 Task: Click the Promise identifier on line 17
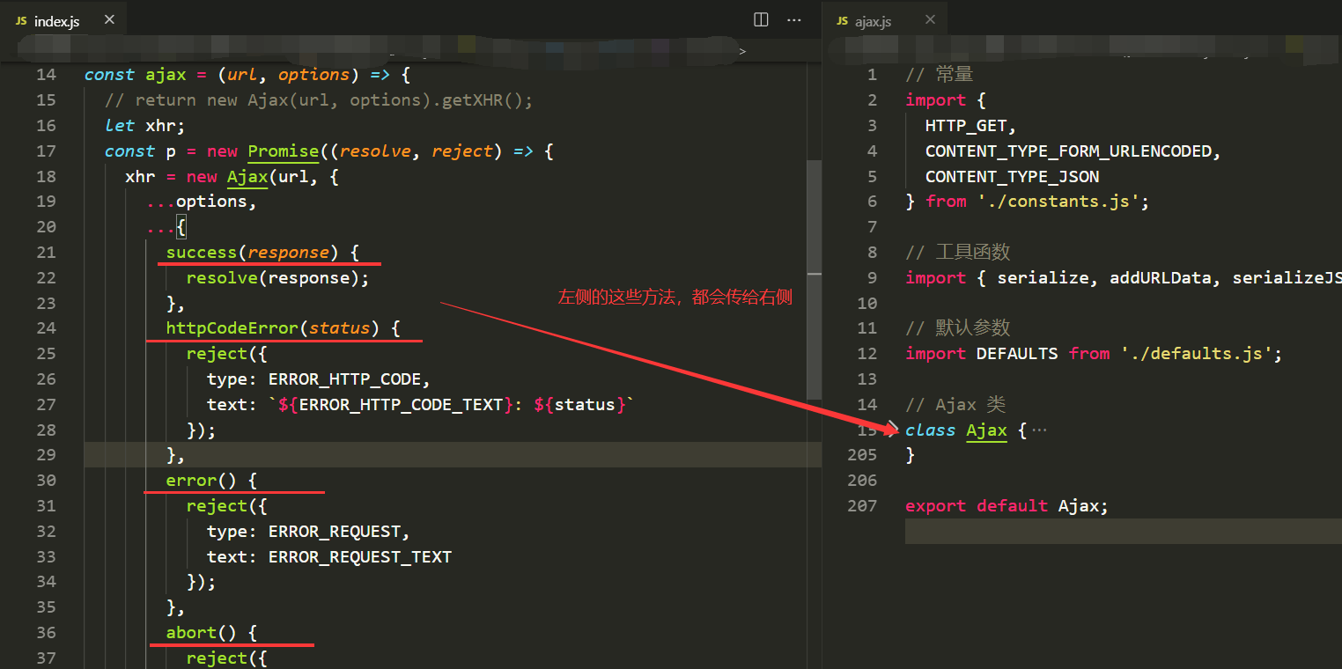[x=283, y=151]
